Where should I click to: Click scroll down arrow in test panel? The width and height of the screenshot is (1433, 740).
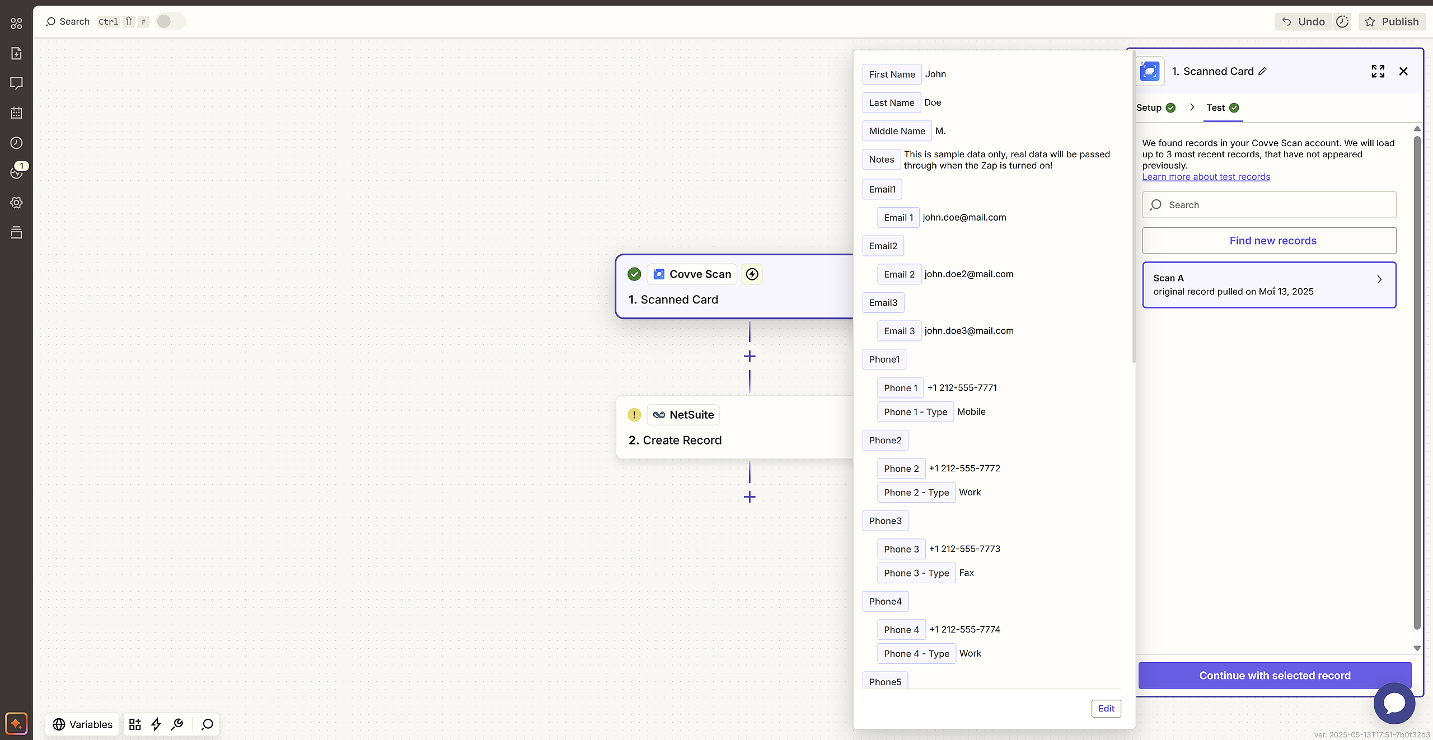coord(1417,648)
